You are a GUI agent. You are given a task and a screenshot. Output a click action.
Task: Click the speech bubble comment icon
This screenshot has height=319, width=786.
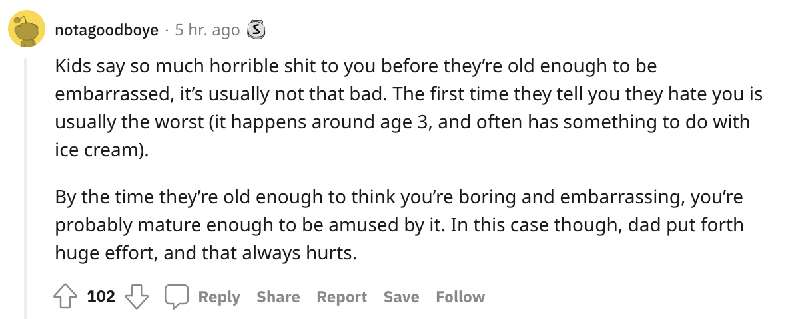[x=177, y=297]
